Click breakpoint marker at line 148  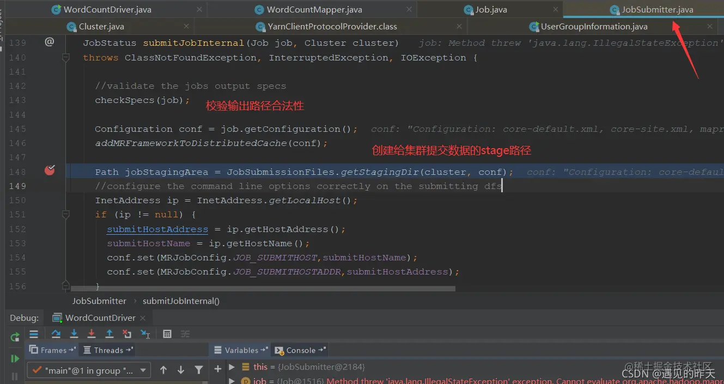pyautogui.click(x=50, y=170)
